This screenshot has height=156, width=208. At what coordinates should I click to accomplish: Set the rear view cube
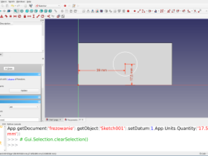[x=42, y=11]
